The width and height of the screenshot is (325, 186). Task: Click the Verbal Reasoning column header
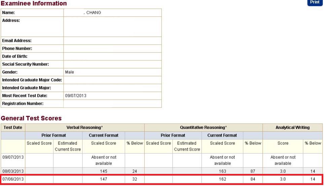84,128
